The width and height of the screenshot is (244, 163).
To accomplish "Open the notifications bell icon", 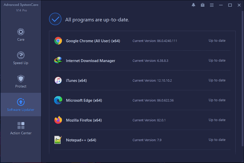I will (193, 5).
